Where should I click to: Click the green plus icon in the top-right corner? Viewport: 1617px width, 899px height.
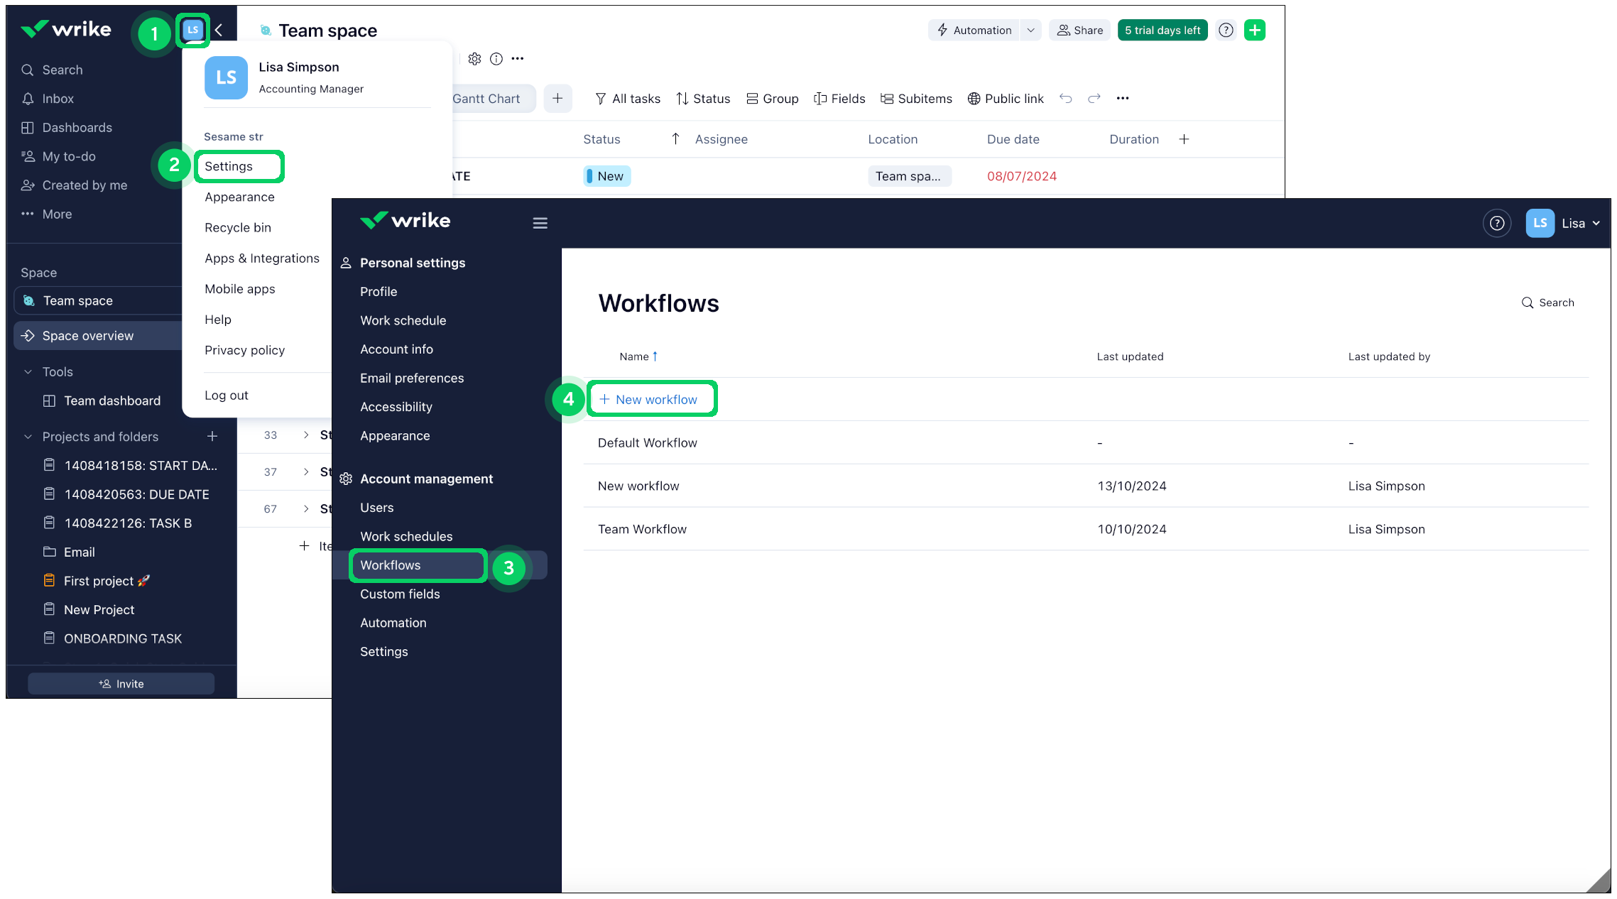[1254, 30]
